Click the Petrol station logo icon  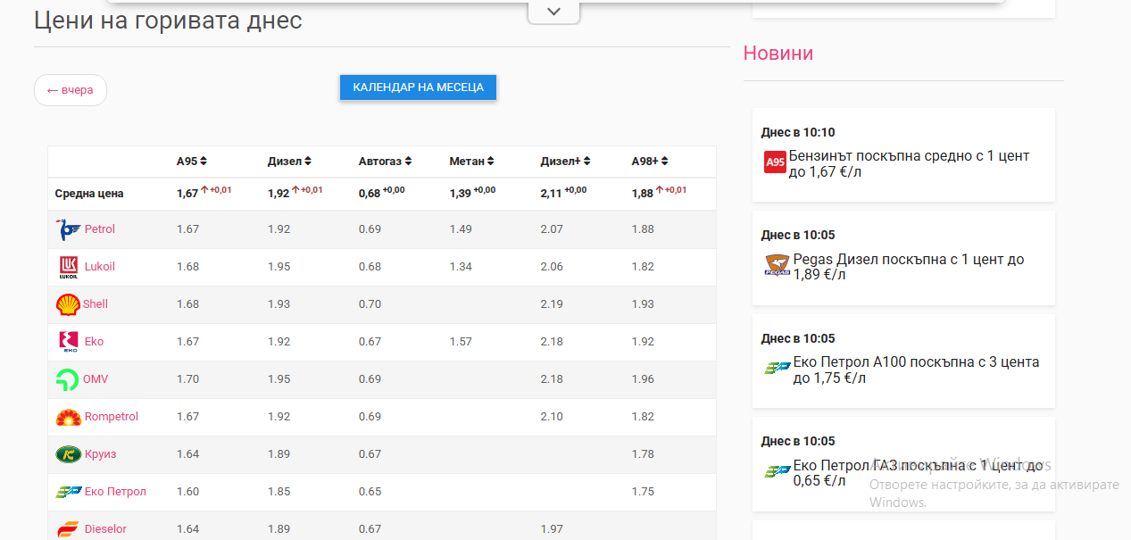(69, 229)
